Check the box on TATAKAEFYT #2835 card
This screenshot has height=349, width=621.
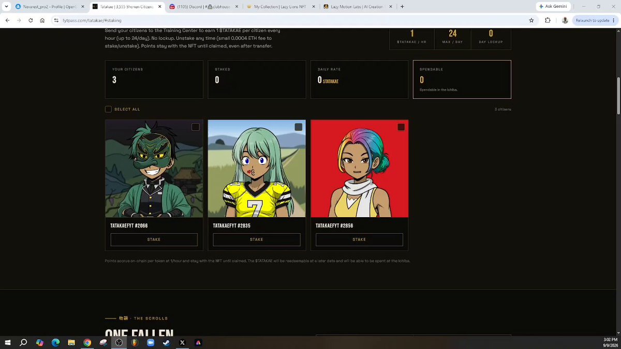(x=298, y=127)
